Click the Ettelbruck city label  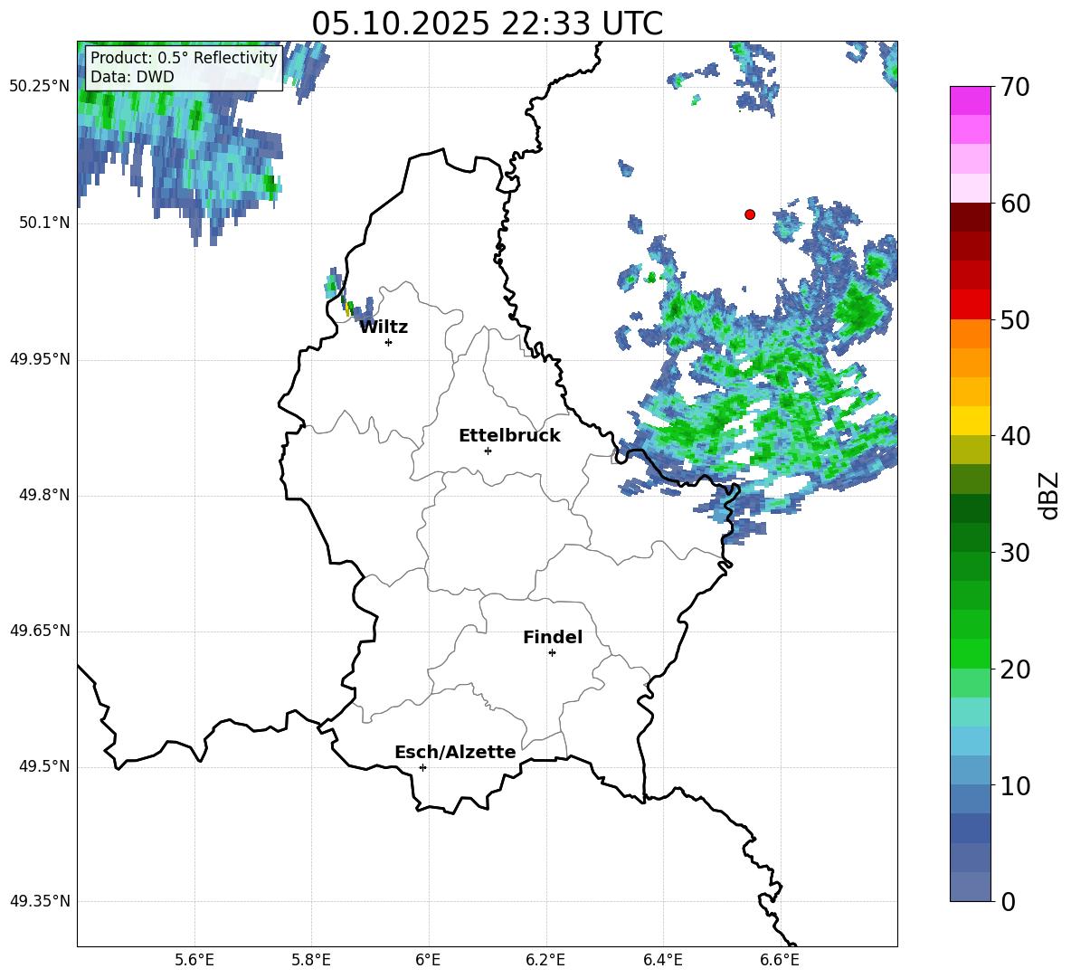click(x=509, y=436)
